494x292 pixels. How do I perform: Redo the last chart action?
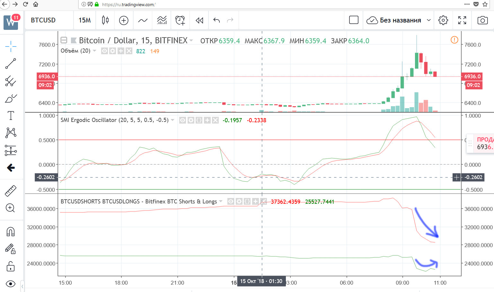[230, 20]
